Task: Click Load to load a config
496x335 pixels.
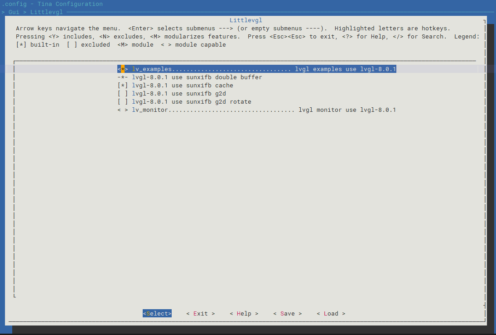Action: pyautogui.click(x=331, y=314)
